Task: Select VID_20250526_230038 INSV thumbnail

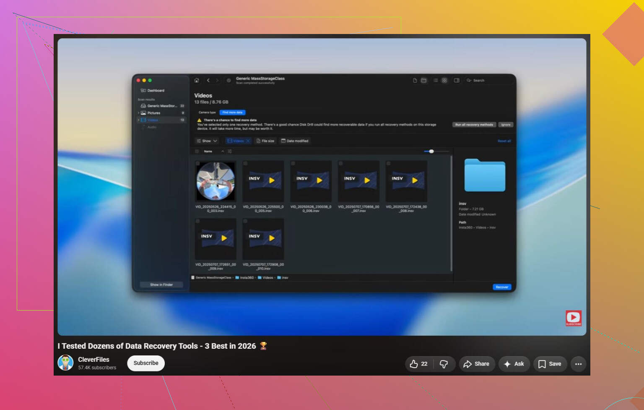Action: click(311, 181)
